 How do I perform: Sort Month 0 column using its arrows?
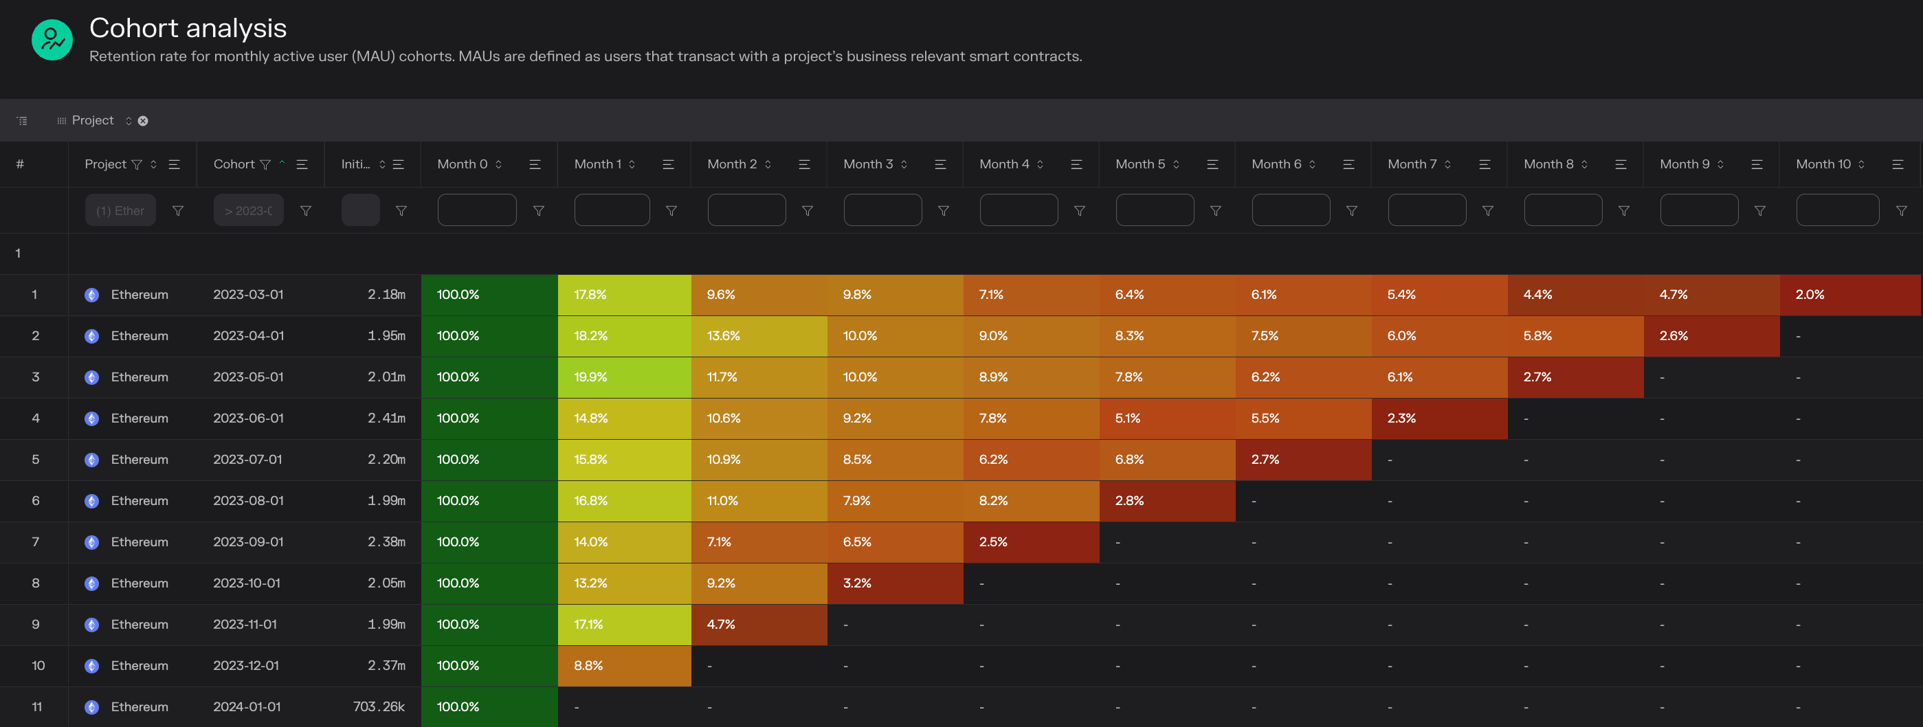click(x=499, y=164)
